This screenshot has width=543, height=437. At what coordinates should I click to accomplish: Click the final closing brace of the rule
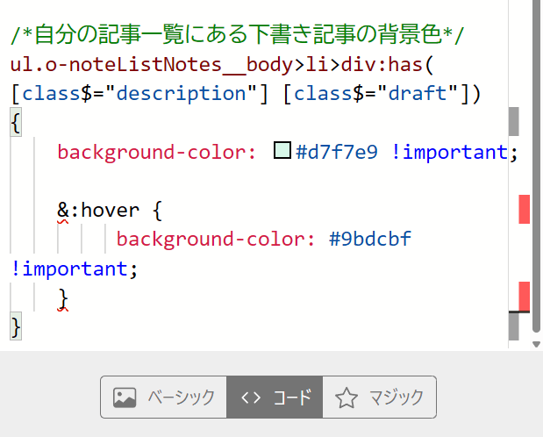coord(15,326)
